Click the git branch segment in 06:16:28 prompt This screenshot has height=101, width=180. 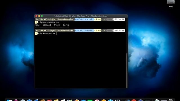coord(98,31)
